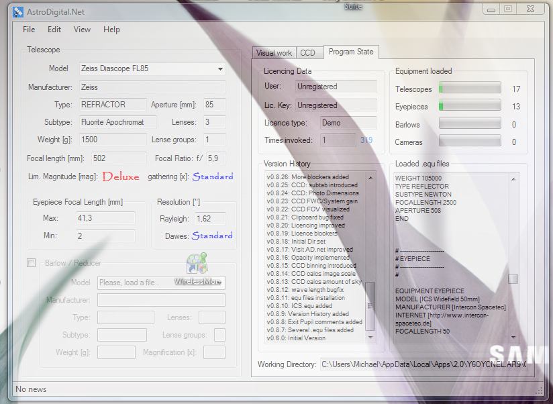Click the Standard link next to gathering
The image size is (553, 404).
(213, 176)
